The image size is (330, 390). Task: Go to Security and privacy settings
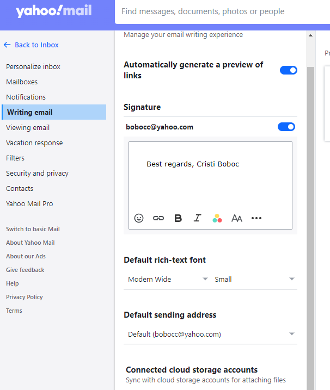(x=37, y=174)
